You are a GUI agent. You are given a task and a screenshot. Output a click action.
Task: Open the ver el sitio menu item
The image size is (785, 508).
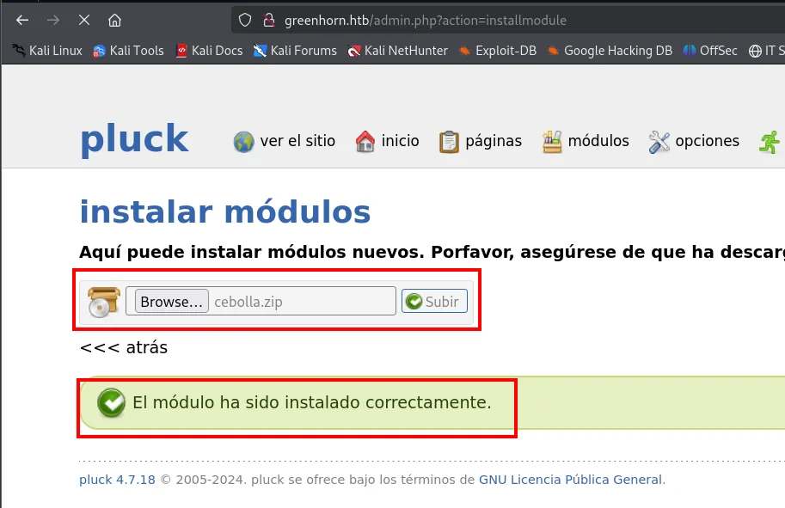tap(297, 141)
